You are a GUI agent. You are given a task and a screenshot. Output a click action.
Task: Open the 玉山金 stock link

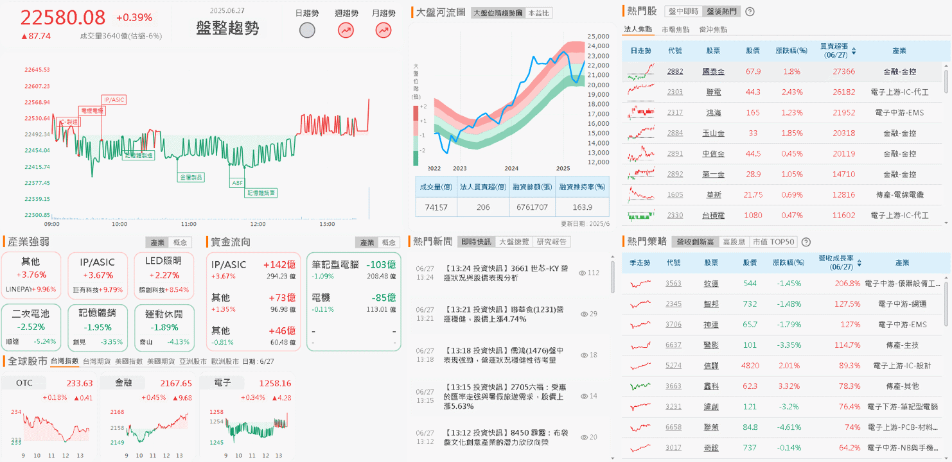tap(713, 133)
